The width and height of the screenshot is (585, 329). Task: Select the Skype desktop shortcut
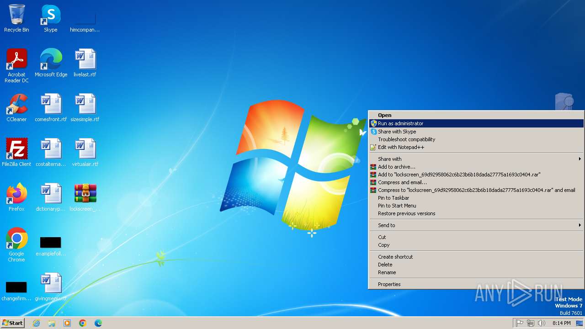point(51,18)
